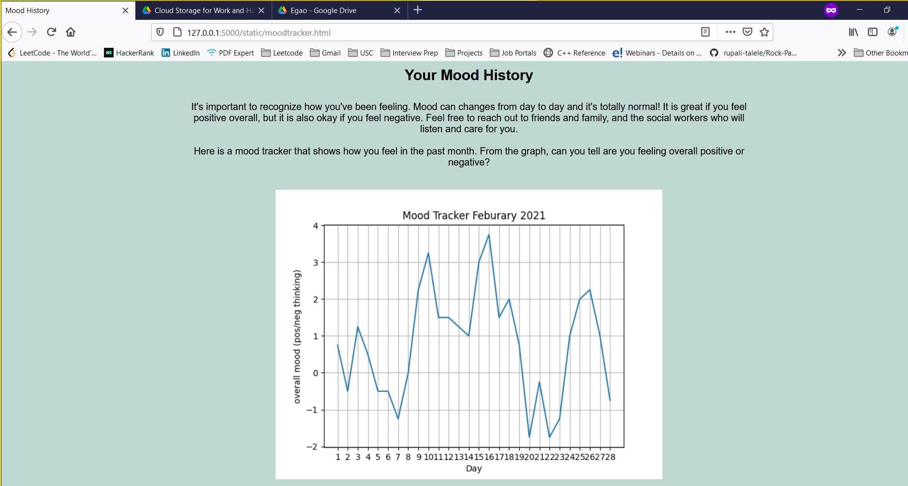Image resolution: width=908 pixels, height=486 pixels.
Task: Open the browser home page
Action: pyautogui.click(x=71, y=32)
